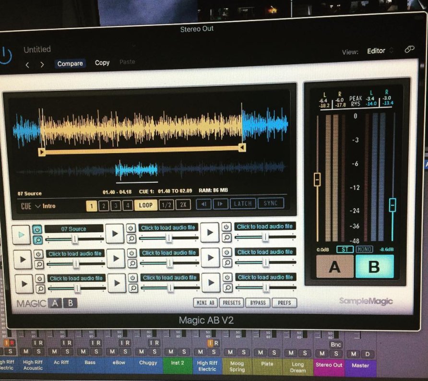Toggle power icon for 07 Source slot
This screenshot has width=428, height=381.
[x=37, y=229]
